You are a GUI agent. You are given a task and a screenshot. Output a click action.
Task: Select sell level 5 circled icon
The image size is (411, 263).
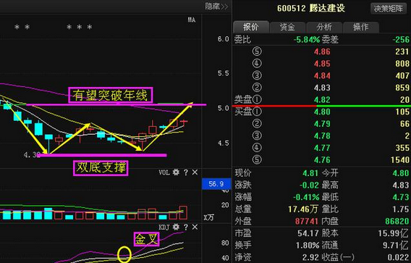pyautogui.click(x=257, y=51)
